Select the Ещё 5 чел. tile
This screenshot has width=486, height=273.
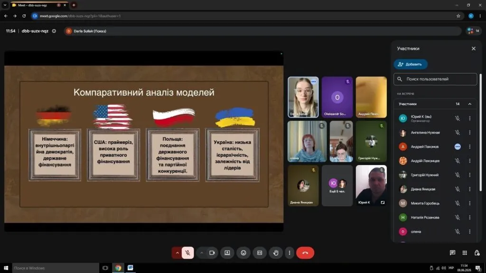337,185
